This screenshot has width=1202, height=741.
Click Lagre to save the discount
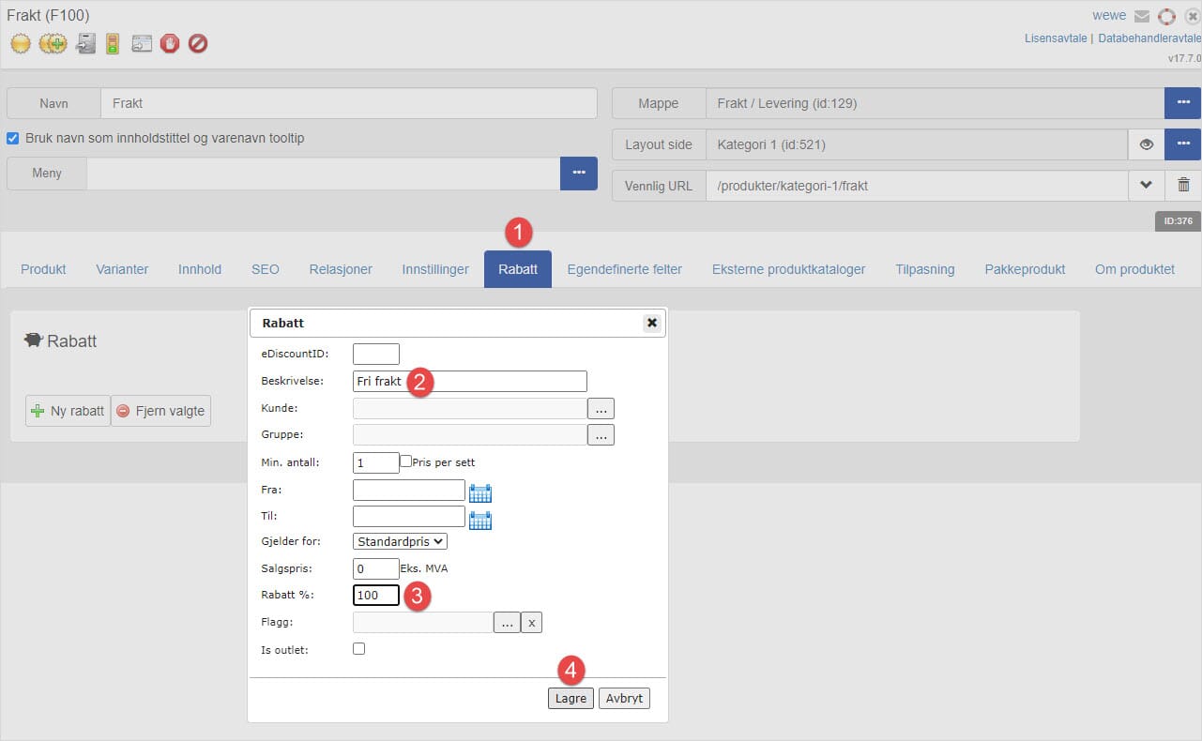pyautogui.click(x=571, y=699)
